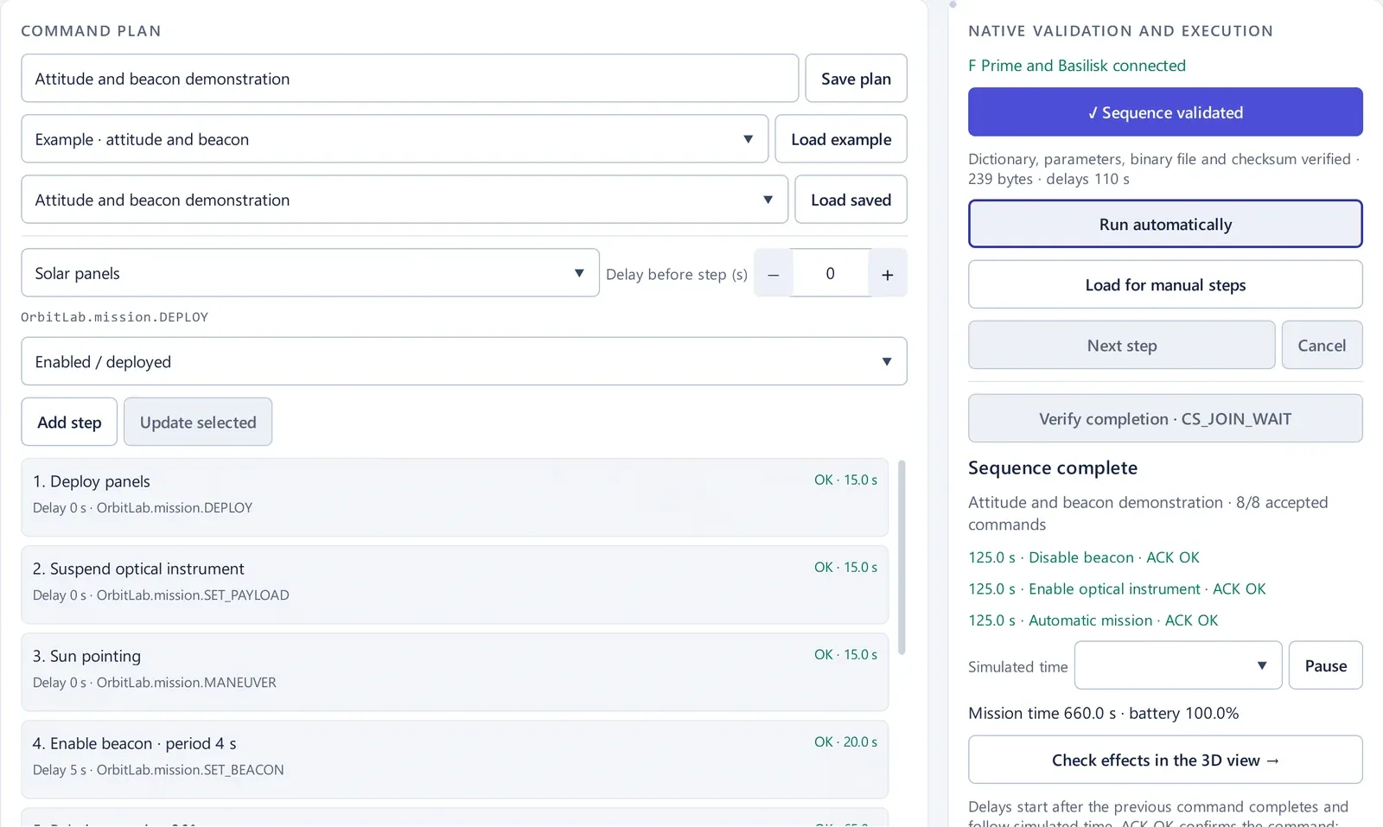Click the Sequence validated button

[x=1165, y=112]
